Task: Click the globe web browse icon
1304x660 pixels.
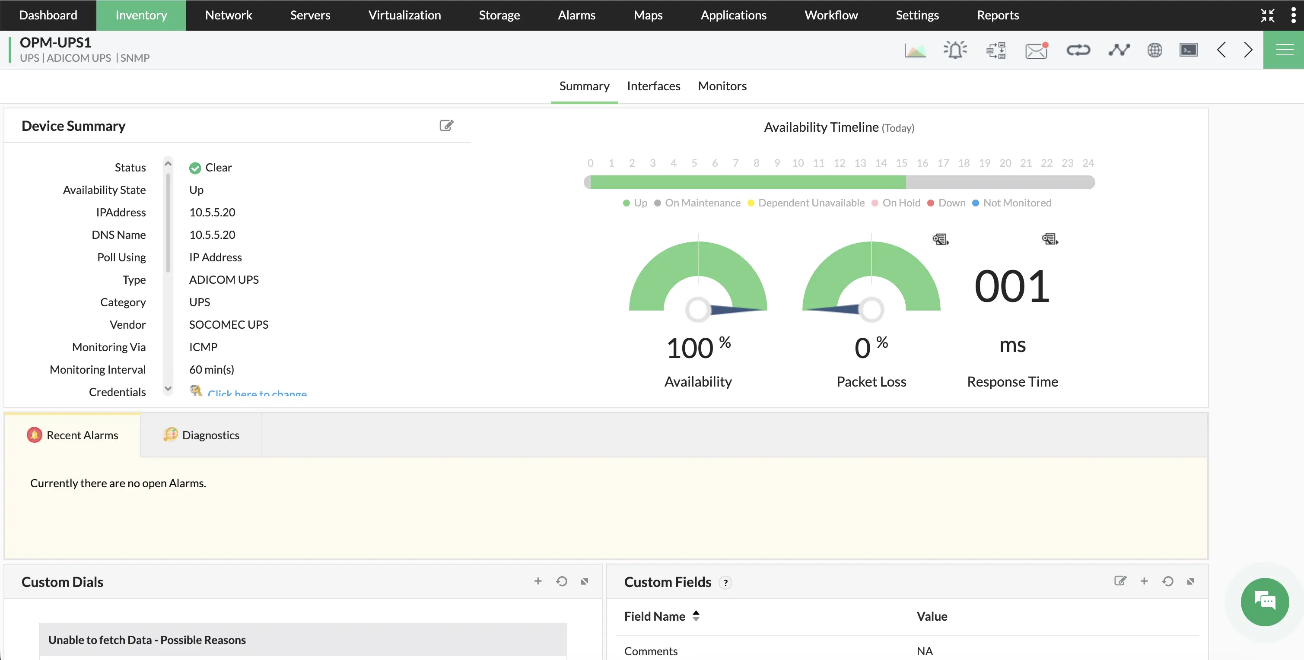Action: tap(1155, 50)
